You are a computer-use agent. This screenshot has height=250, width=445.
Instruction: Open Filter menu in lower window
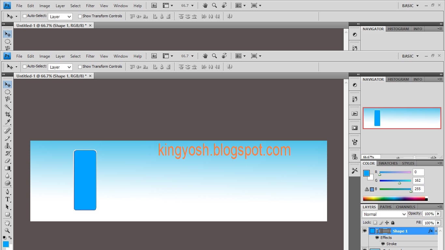pos(90,56)
